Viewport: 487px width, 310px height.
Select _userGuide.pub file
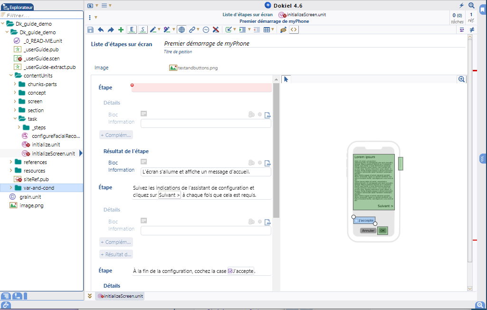point(41,49)
